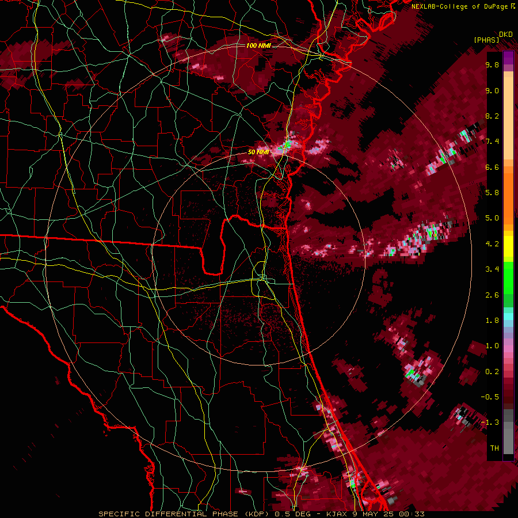Click the 1.8 scale value
The height and width of the screenshot is (518, 518).
point(492,321)
